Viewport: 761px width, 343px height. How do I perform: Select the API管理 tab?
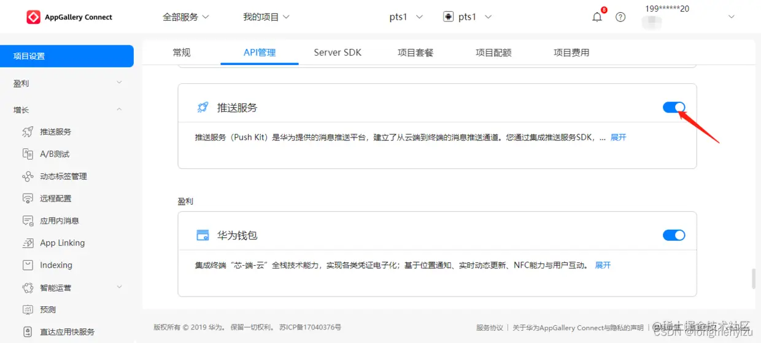(x=260, y=53)
